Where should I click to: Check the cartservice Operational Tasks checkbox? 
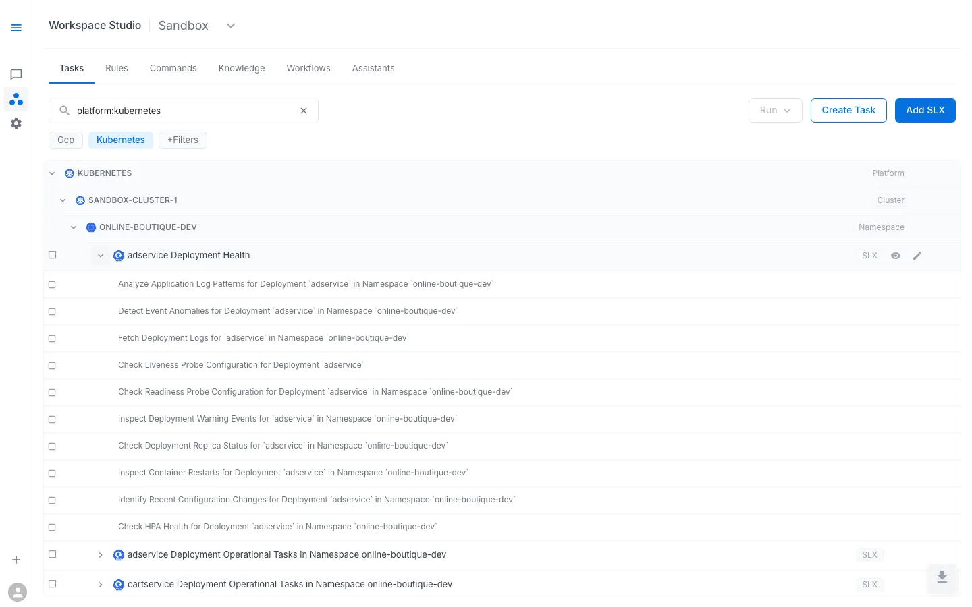52,583
